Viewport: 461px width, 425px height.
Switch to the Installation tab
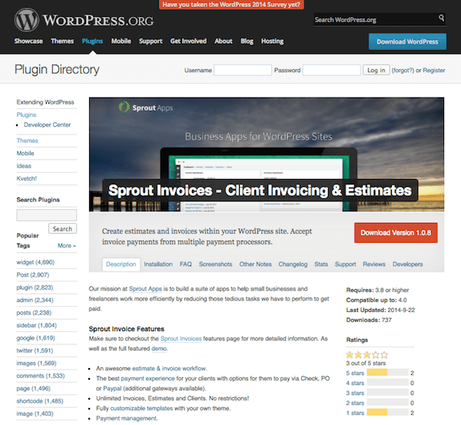click(x=158, y=264)
